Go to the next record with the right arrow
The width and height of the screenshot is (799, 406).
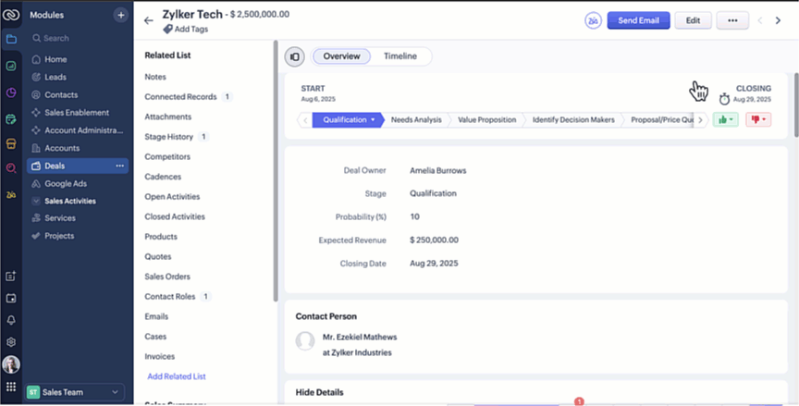point(778,20)
